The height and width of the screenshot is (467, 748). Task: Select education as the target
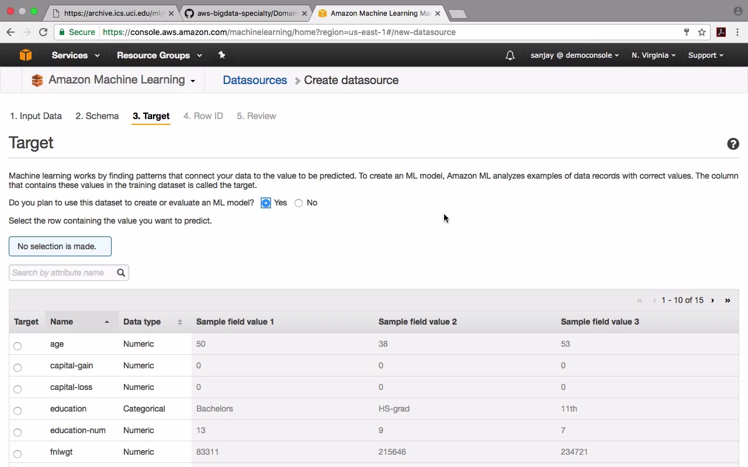click(18, 410)
